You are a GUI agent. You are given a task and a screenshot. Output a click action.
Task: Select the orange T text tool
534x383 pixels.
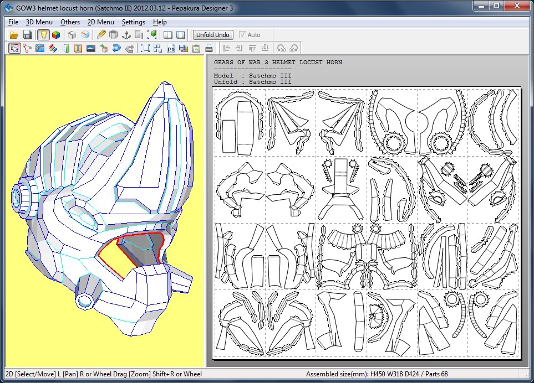[78, 48]
